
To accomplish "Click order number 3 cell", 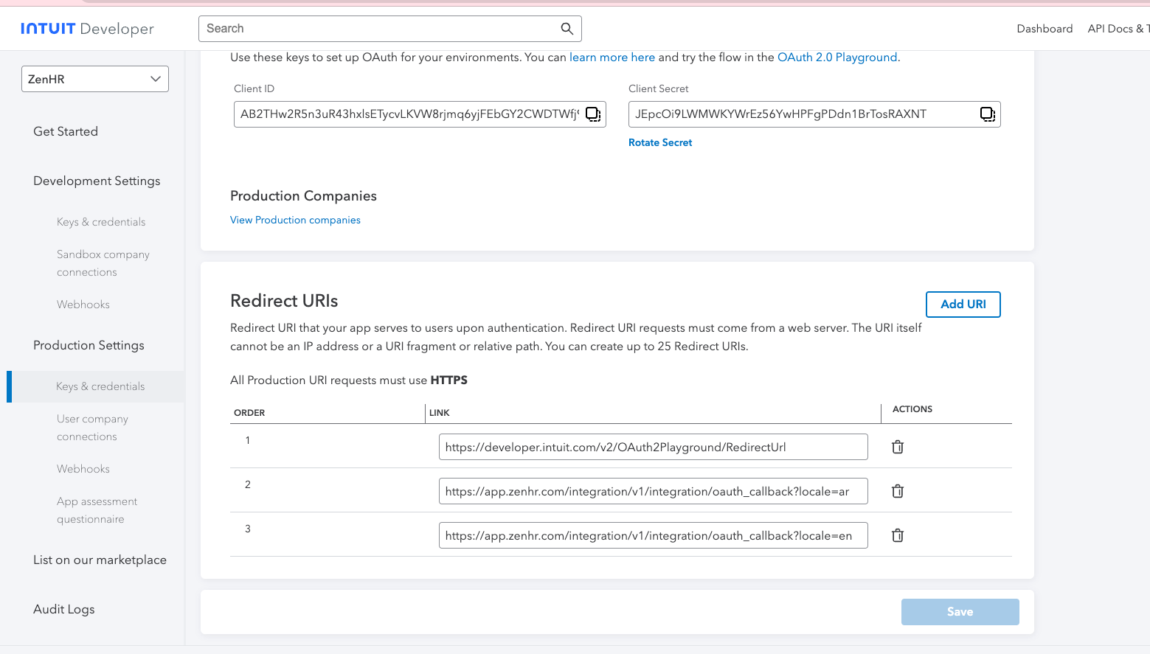I will point(248,529).
